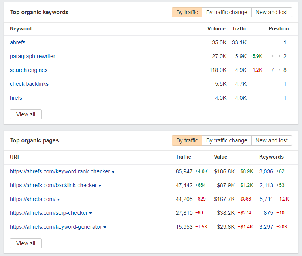The height and width of the screenshot is (256, 302).
Task: Click the Top organic keywords heading
Action: pos(39,12)
